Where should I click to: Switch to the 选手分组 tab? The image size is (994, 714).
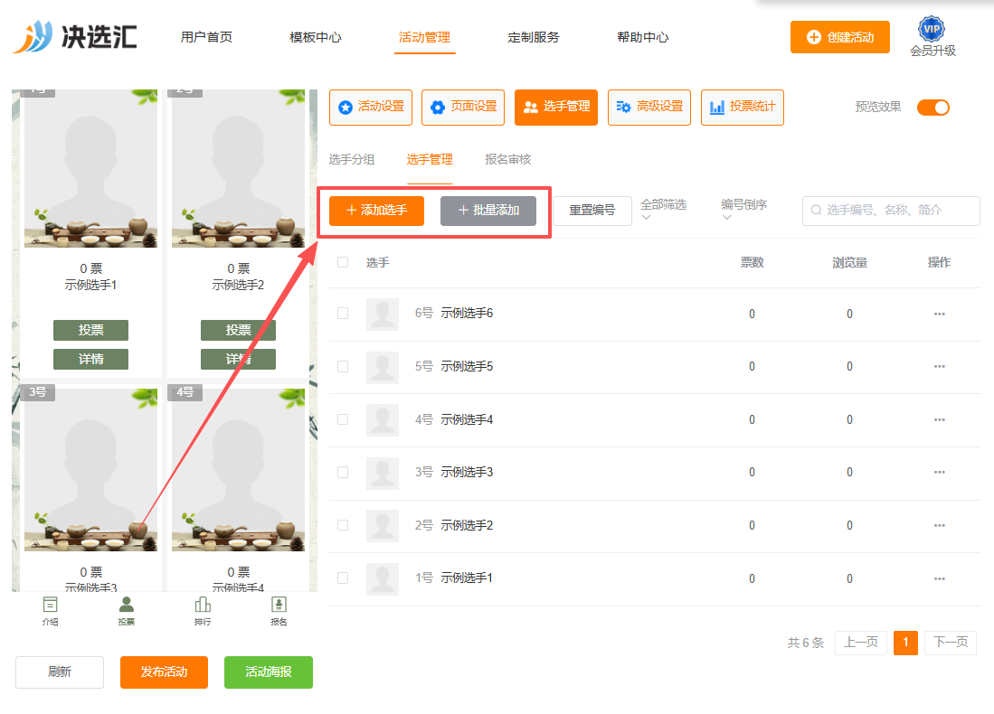[x=352, y=160]
